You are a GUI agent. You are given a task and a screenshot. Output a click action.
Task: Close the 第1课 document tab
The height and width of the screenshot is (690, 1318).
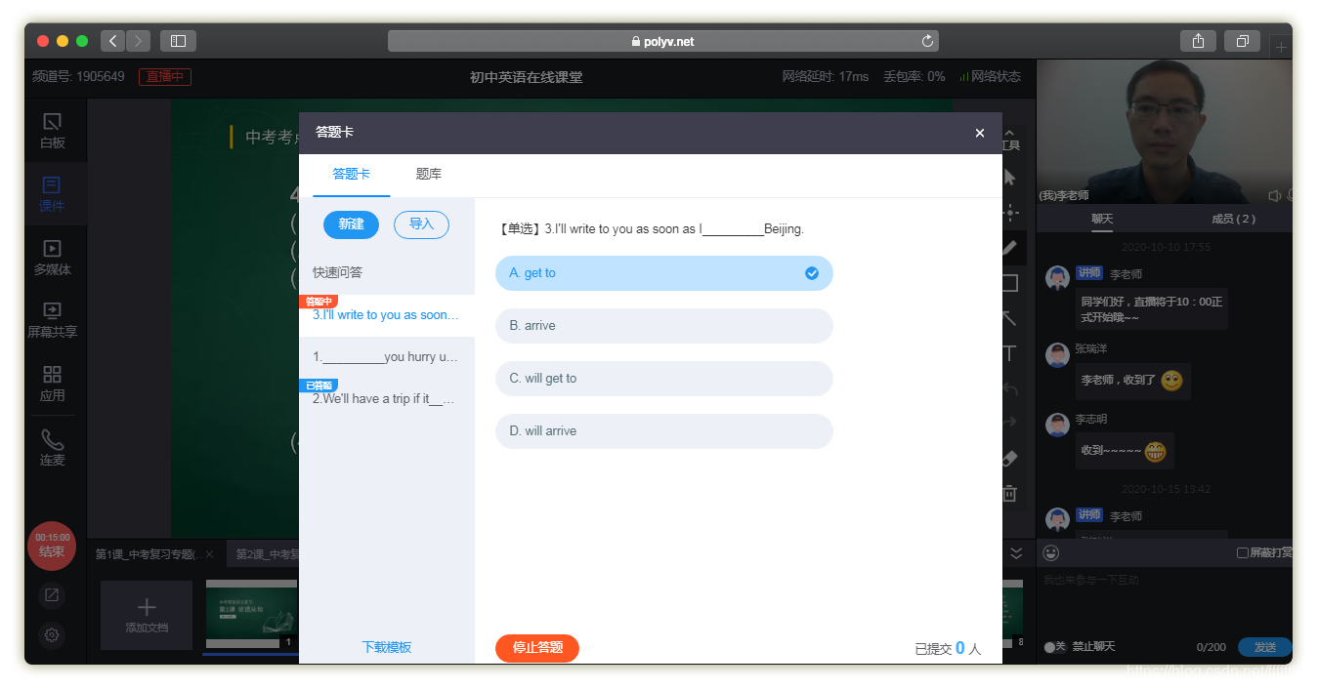(x=209, y=554)
